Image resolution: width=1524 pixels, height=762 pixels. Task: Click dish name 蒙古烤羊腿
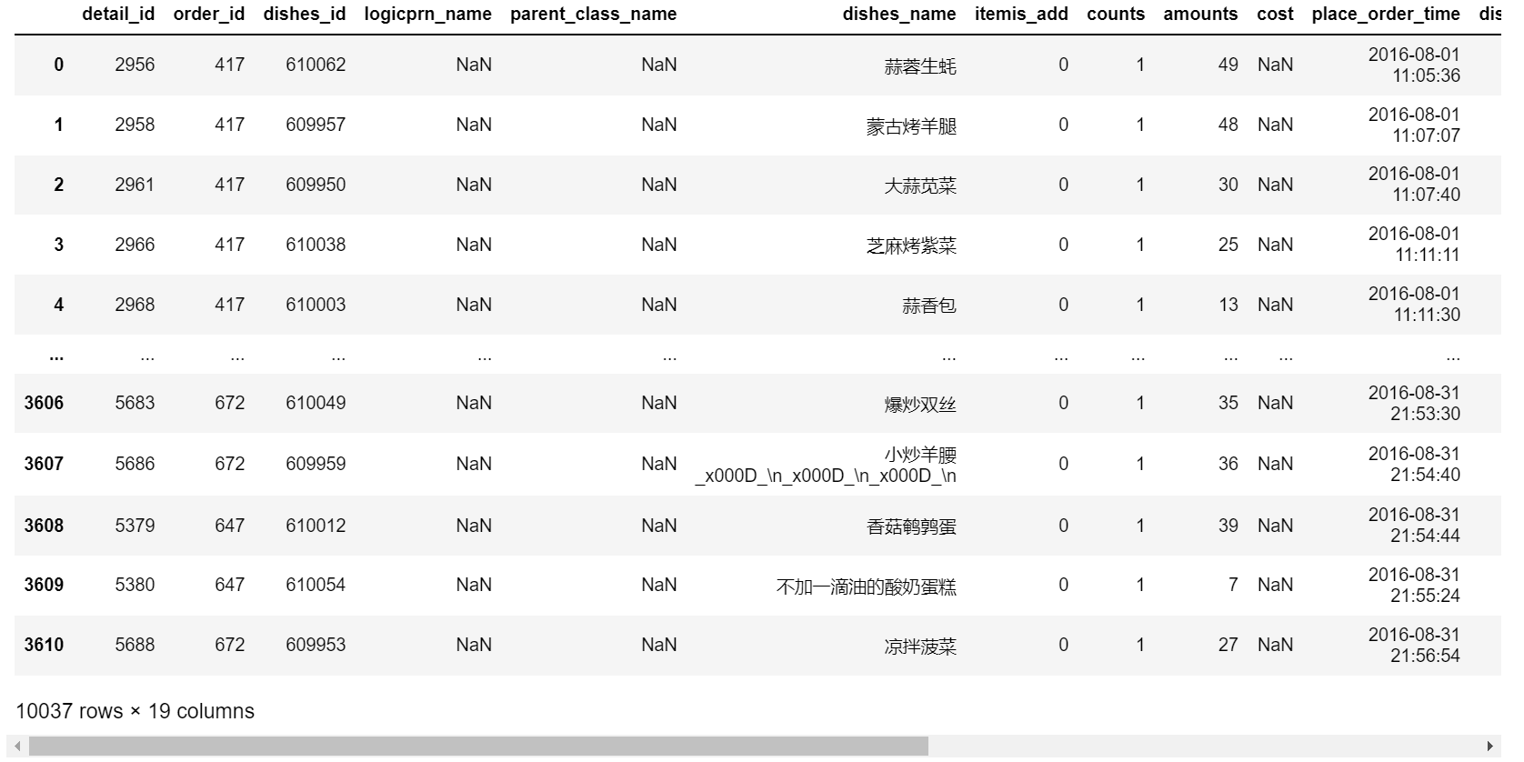click(911, 125)
